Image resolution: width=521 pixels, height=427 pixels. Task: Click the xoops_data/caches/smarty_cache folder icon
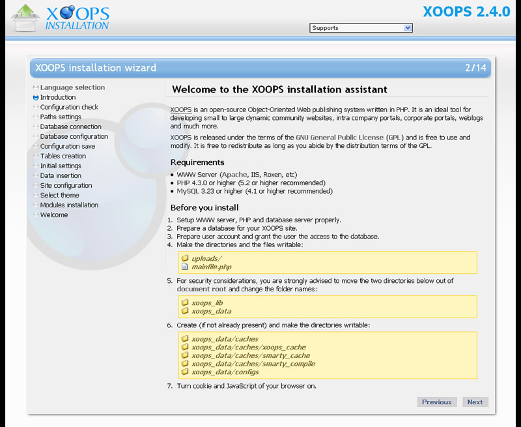click(185, 355)
